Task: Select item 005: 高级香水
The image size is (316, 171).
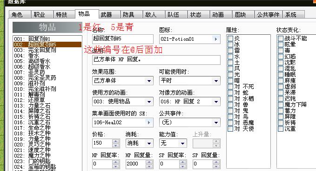Action: pyautogui.click(x=47, y=61)
